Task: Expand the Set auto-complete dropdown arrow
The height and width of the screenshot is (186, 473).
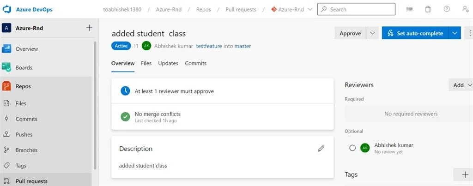Action: click(455, 33)
